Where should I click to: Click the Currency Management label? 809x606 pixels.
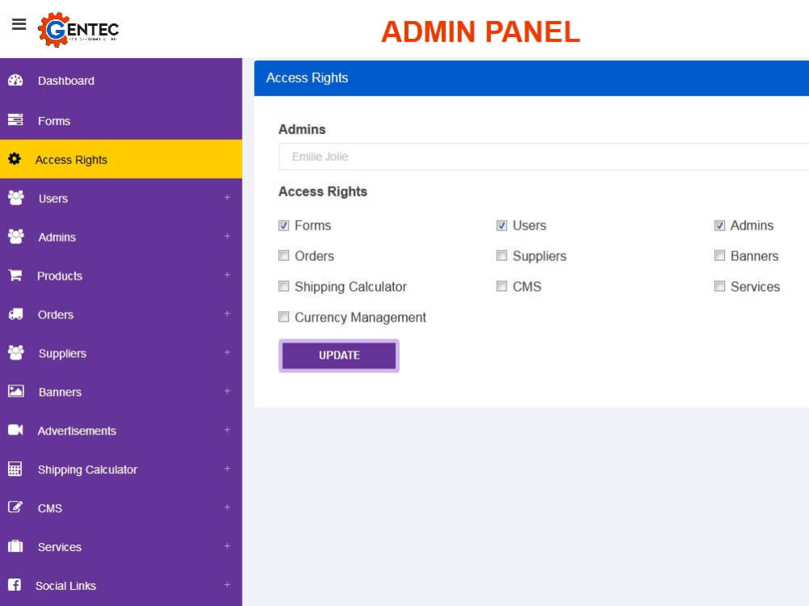[x=360, y=318]
